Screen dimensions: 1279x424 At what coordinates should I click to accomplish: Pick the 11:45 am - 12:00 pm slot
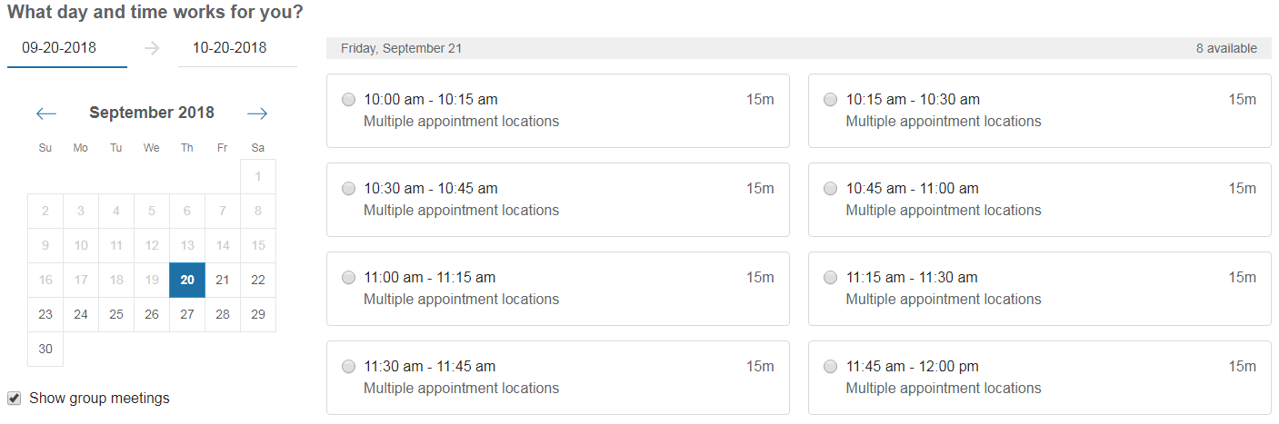(x=831, y=367)
